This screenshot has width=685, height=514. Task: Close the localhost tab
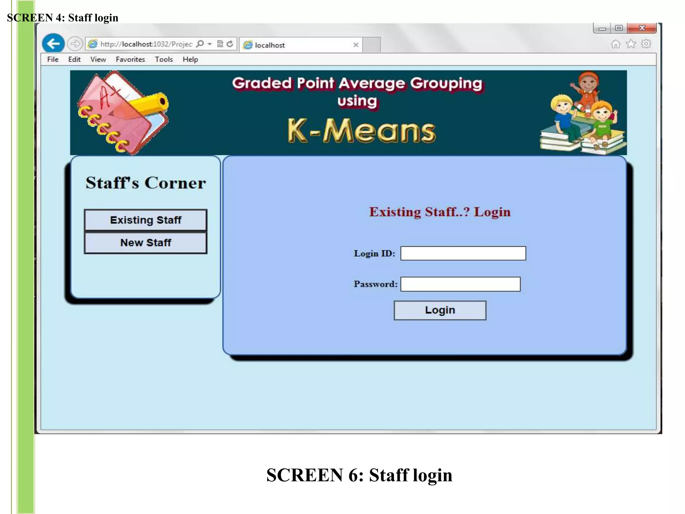click(x=356, y=45)
